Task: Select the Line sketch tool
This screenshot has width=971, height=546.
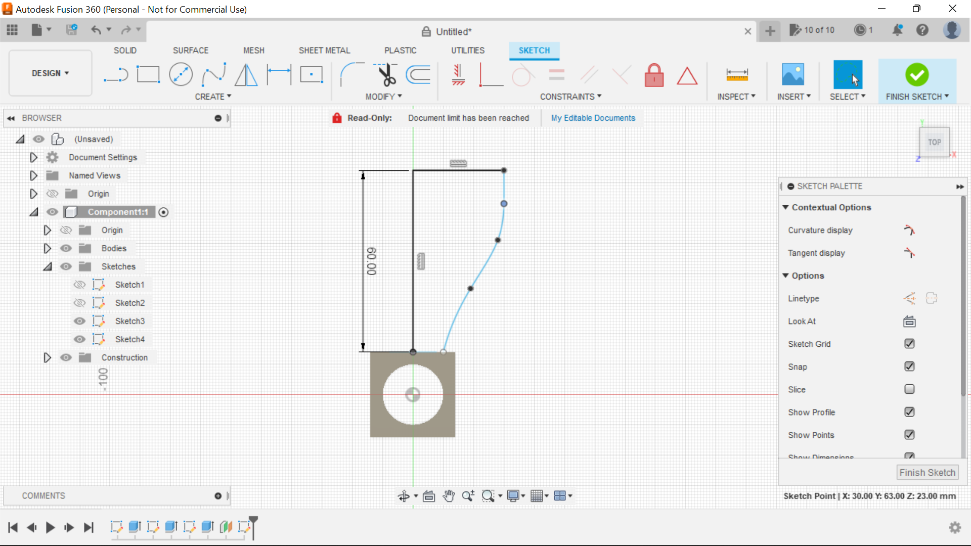Action: coord(116,74)
